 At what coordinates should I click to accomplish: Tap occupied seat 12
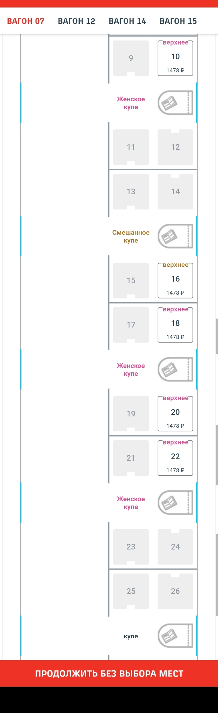pyautogui.click(x=175, y=147)
